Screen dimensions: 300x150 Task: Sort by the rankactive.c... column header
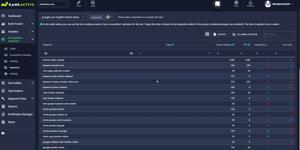(261, 45)
